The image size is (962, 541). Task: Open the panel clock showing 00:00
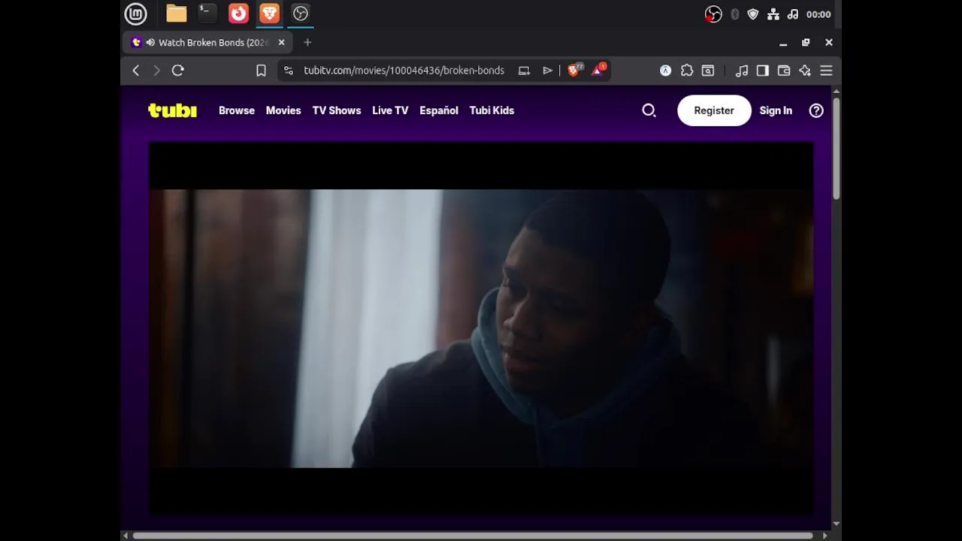818,14
